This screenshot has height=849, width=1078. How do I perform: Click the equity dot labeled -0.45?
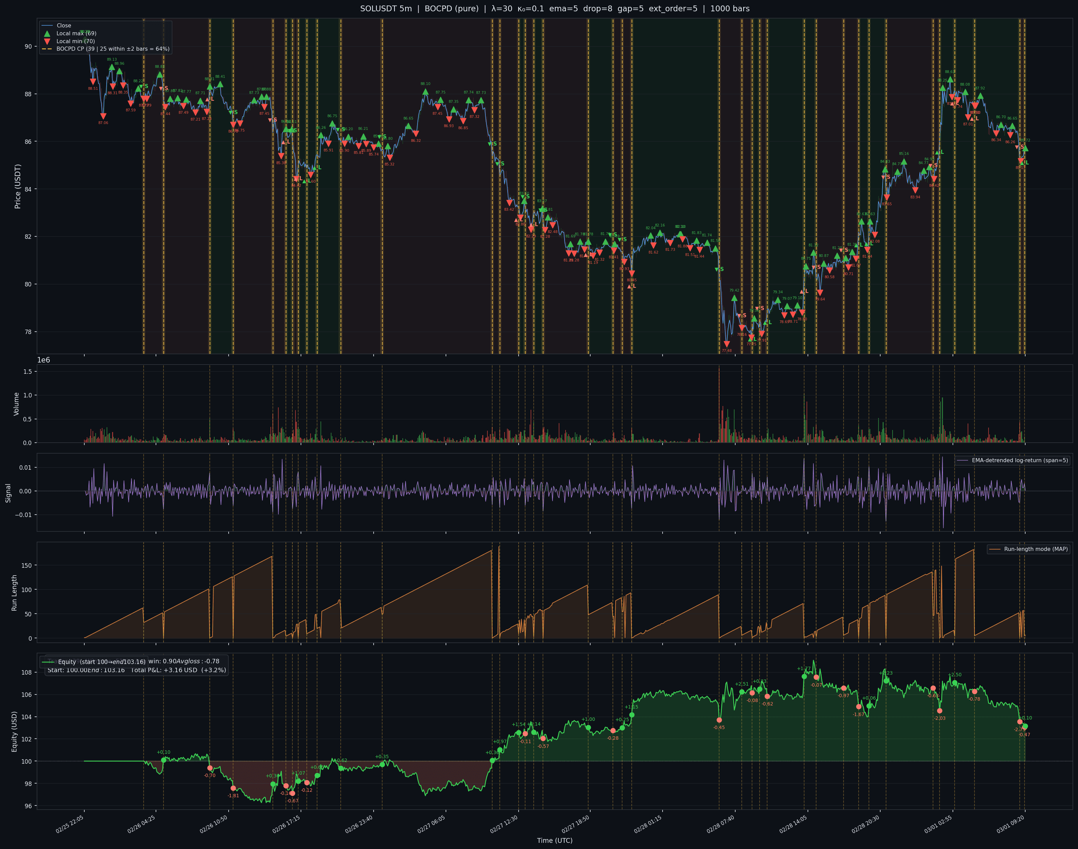[719, 720]
